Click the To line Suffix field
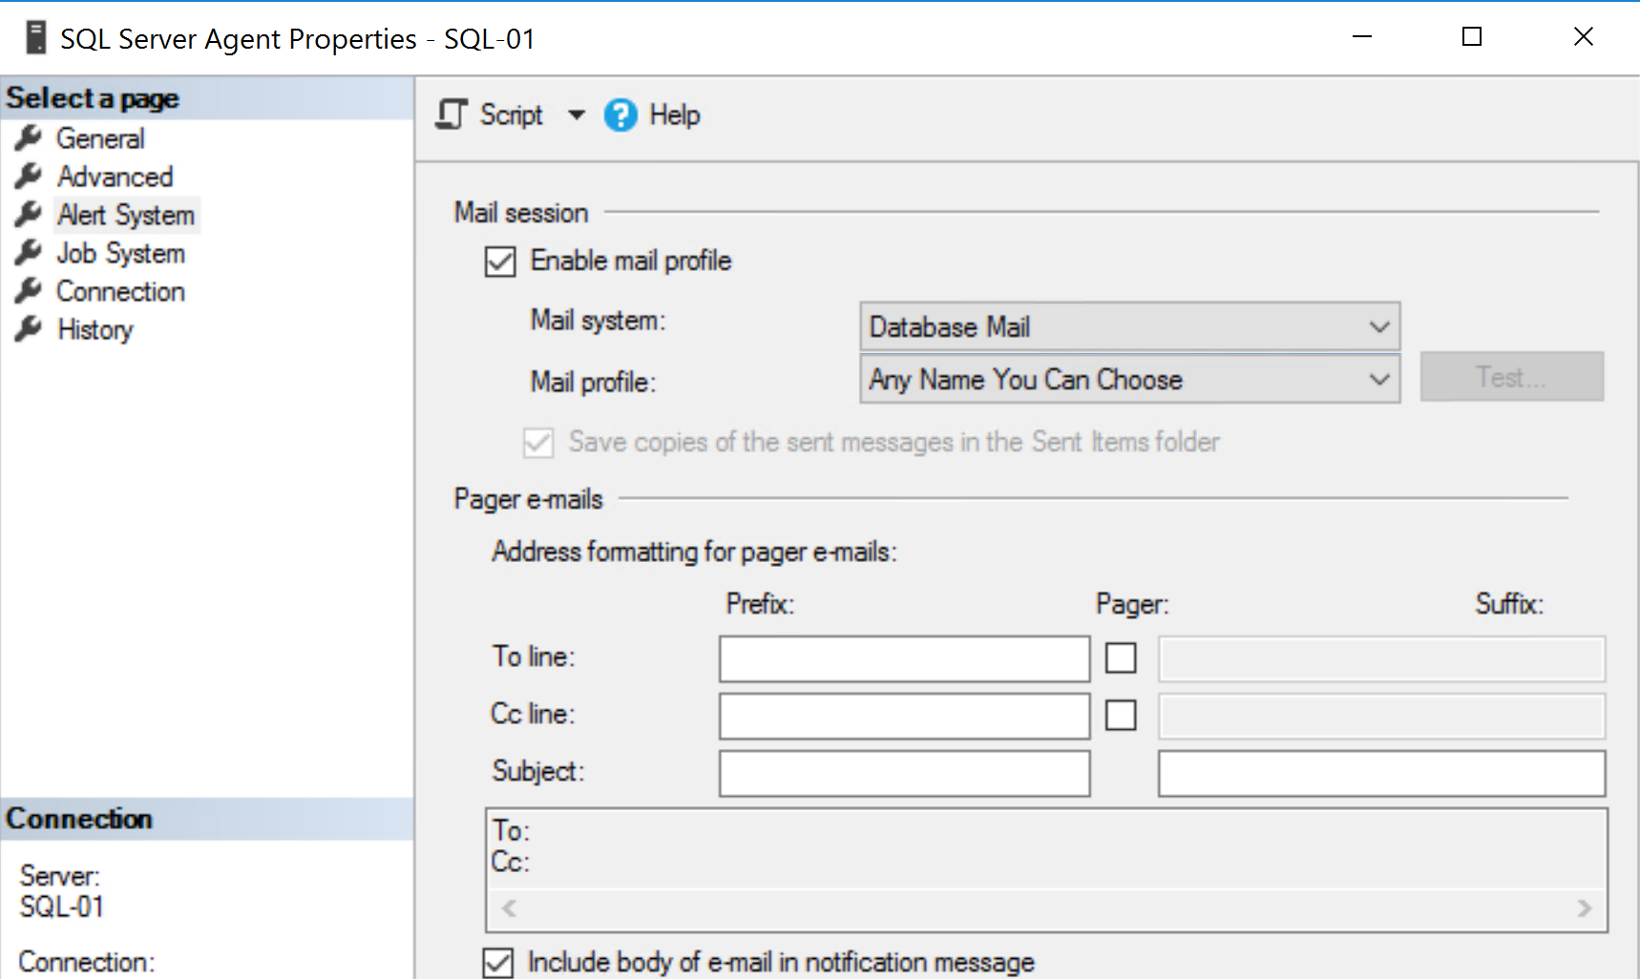Viewport: 1640px width, 979px height. coord(1381,658)
